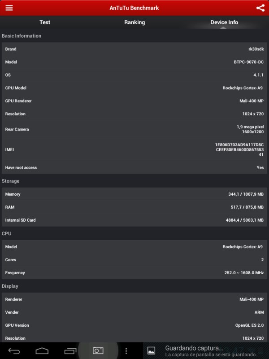Select the CPU Frequency row
269x359 pixels.
134,273
